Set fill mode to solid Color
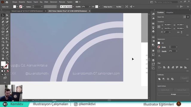The height and width of the screenshot is (107, 191). click(2, 71)
